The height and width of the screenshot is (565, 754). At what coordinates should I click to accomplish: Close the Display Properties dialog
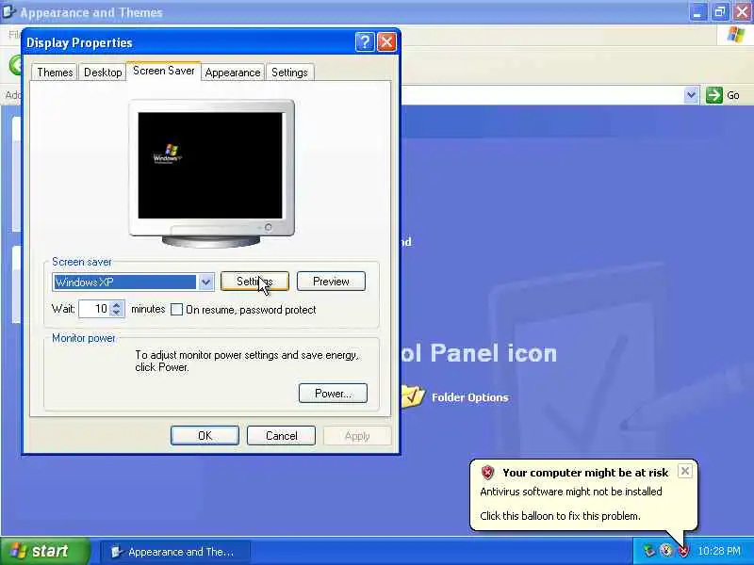(386, 42)
